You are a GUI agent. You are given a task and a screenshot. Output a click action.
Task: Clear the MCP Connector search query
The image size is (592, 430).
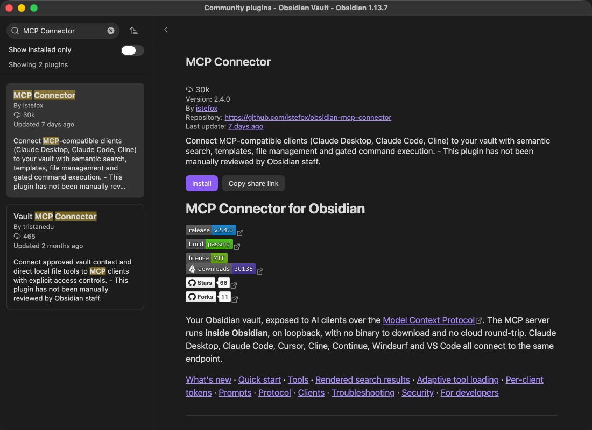tap(111, 31)
